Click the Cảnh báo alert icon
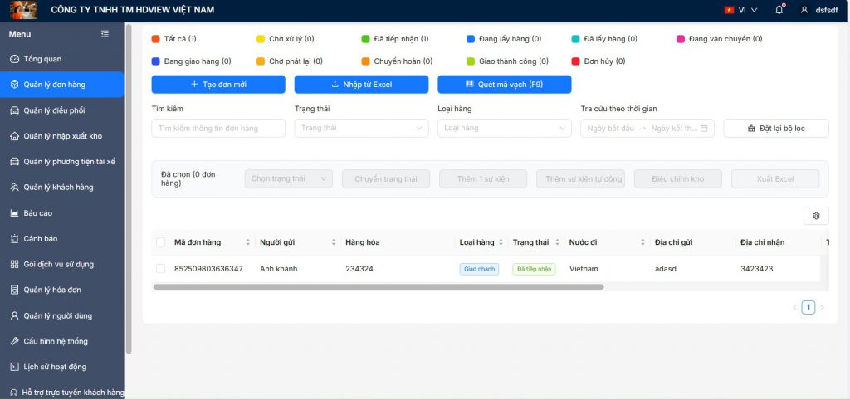The image size is (850, 400). [14, 239]
